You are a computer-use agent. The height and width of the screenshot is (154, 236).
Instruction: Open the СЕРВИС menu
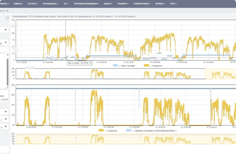[x=160, y=4]
